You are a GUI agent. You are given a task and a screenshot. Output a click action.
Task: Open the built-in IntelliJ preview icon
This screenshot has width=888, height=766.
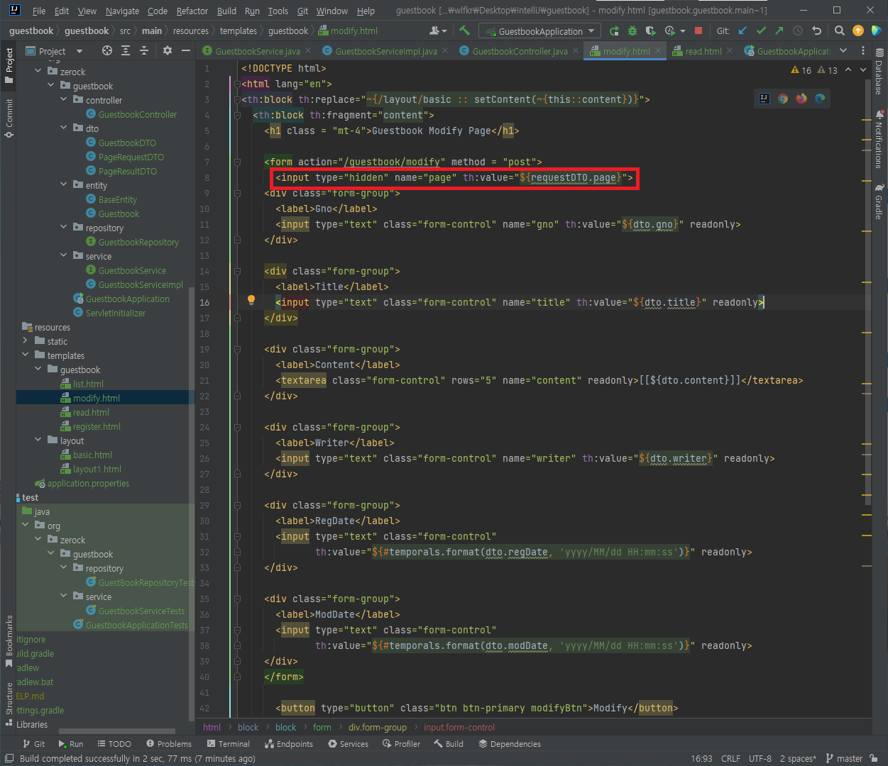[x=764, y=99]
